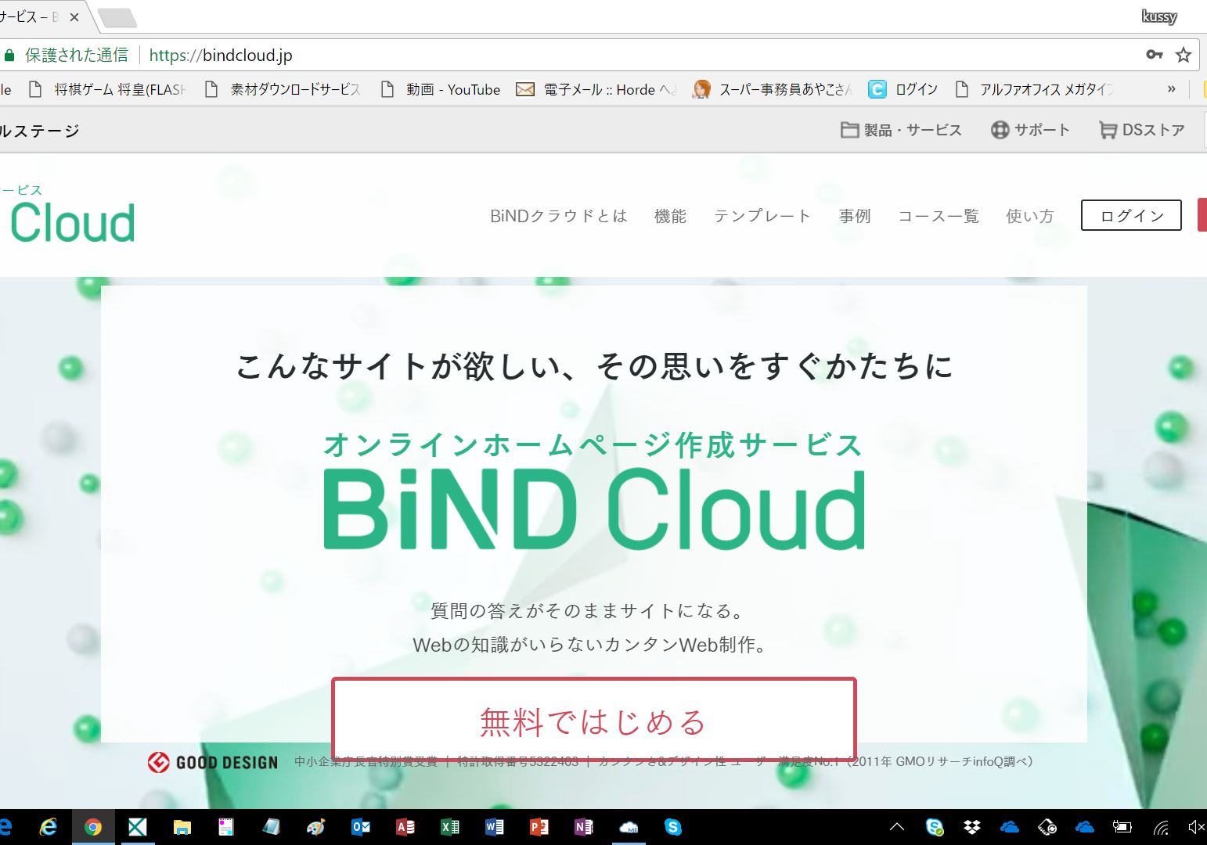Screen dimensions: 1207x845
Task: Go to the 機能 navigation item
Action: (x=670, y=216)
